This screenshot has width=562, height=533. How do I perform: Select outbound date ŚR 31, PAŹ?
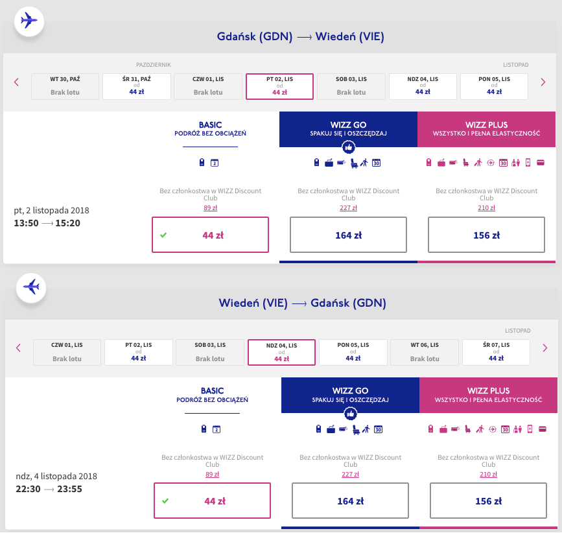(137, 86)
